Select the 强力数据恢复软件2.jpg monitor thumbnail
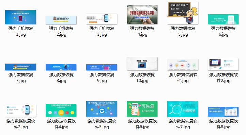Screen dimensions: 246x135 223,64
